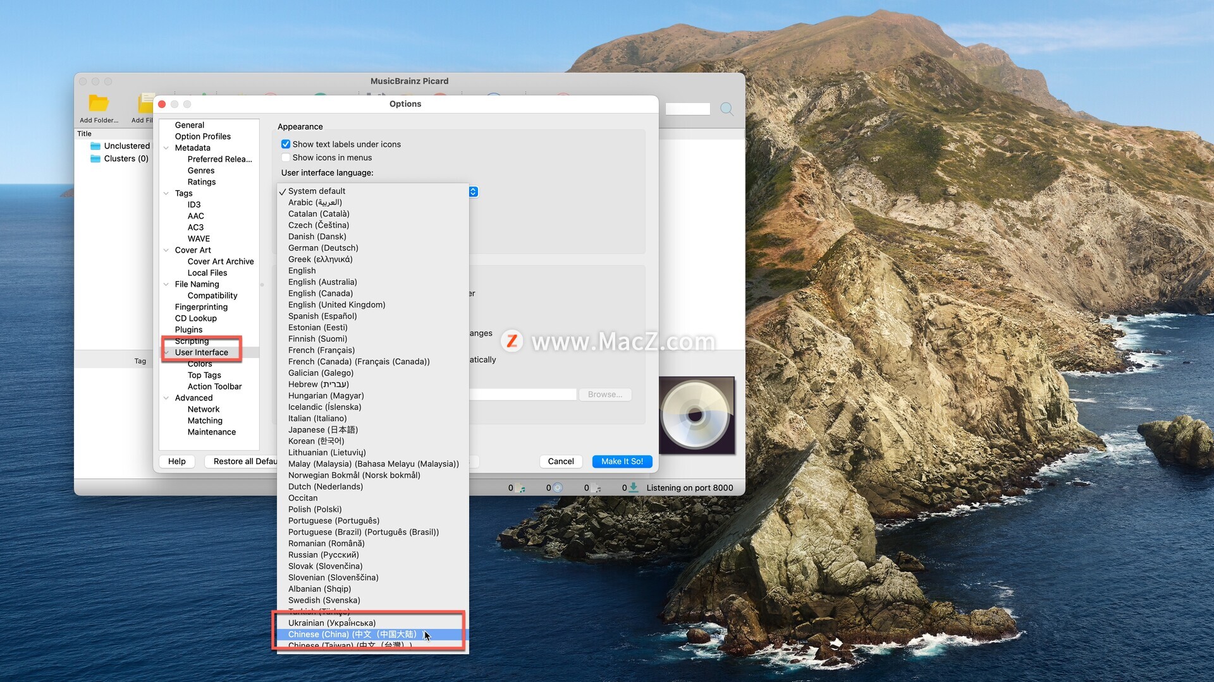Select Ratings in options tree

click(202, 182)
